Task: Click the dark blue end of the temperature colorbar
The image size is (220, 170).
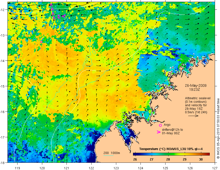Action: (x=135, y=154)
